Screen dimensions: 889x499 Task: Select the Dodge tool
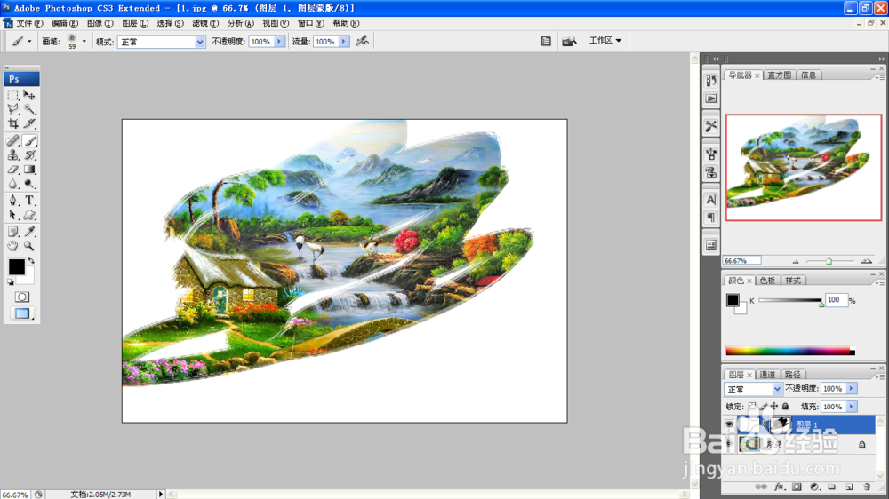point(29,184)
